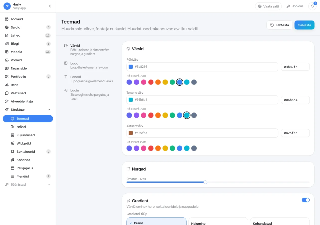The width and height of the screenshot is (320, 225).
Task: Click the Aktsentvärv hex input #a25f3a on right
Action: [295, 133]
